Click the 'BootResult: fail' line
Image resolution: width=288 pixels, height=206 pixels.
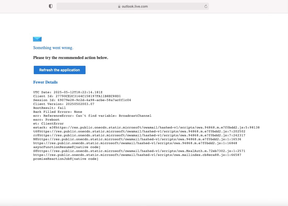tap(49, 108)
